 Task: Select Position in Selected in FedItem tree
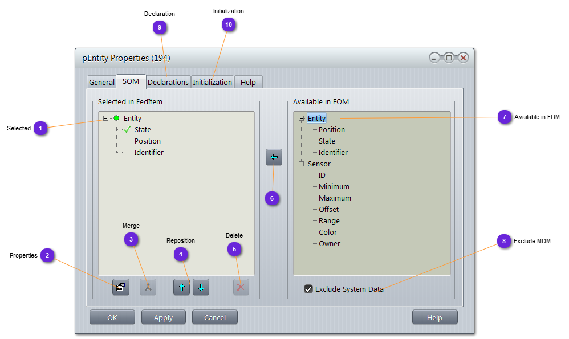point(147,141)
